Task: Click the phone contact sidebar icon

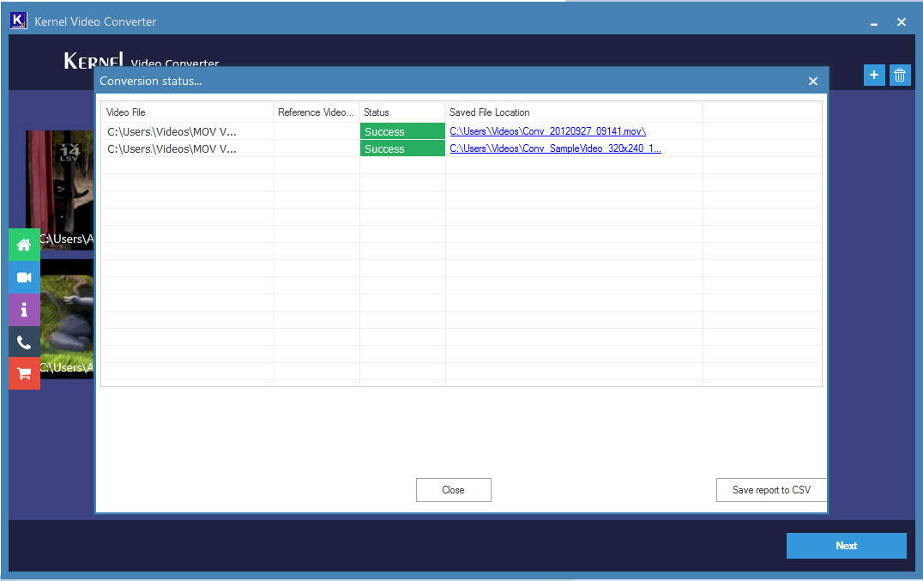Action: click(24, 342)
